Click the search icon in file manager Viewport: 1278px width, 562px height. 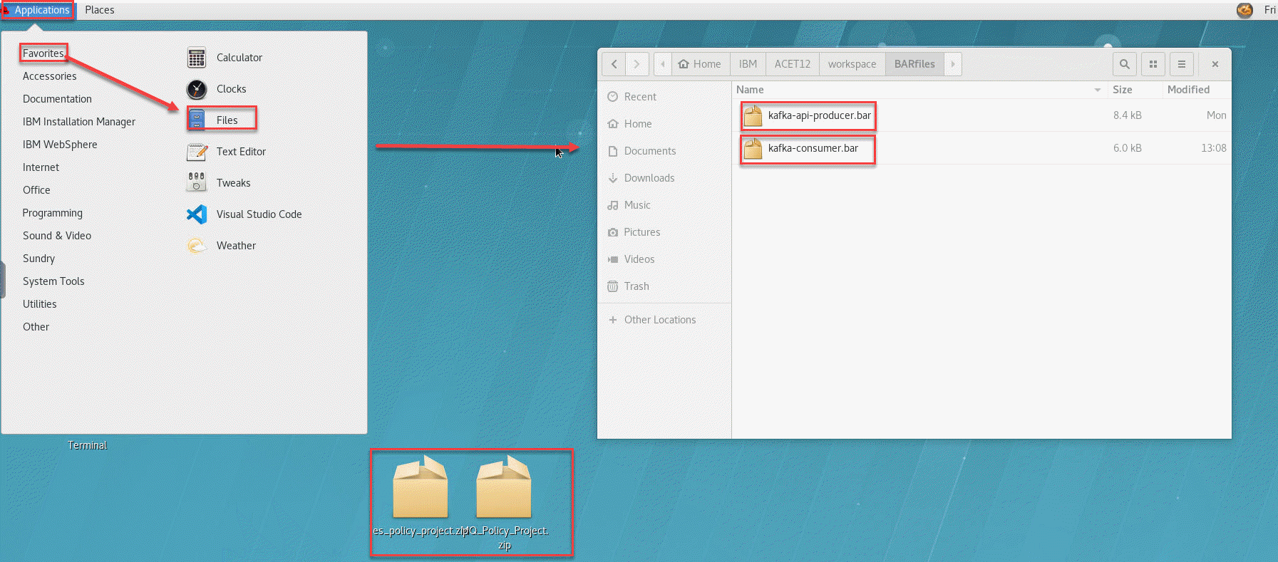(1124, 64)
